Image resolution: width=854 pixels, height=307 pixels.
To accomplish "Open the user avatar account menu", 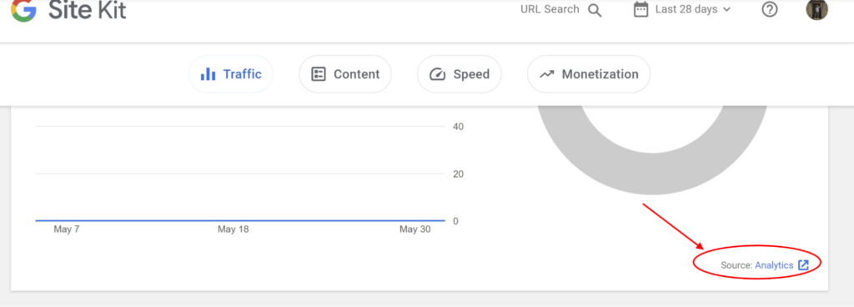I will click(817, 9).
